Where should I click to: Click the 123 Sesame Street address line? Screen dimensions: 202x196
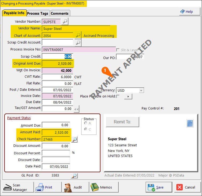tap(122, 145)
